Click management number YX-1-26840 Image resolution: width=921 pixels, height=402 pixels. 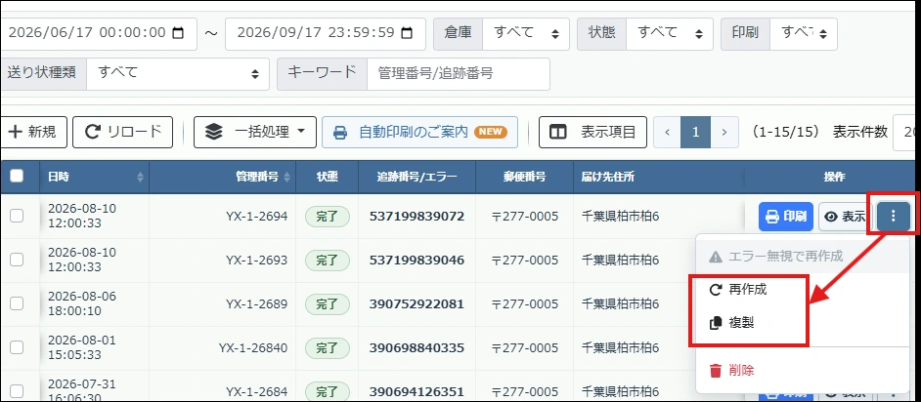tap(253, 348)
